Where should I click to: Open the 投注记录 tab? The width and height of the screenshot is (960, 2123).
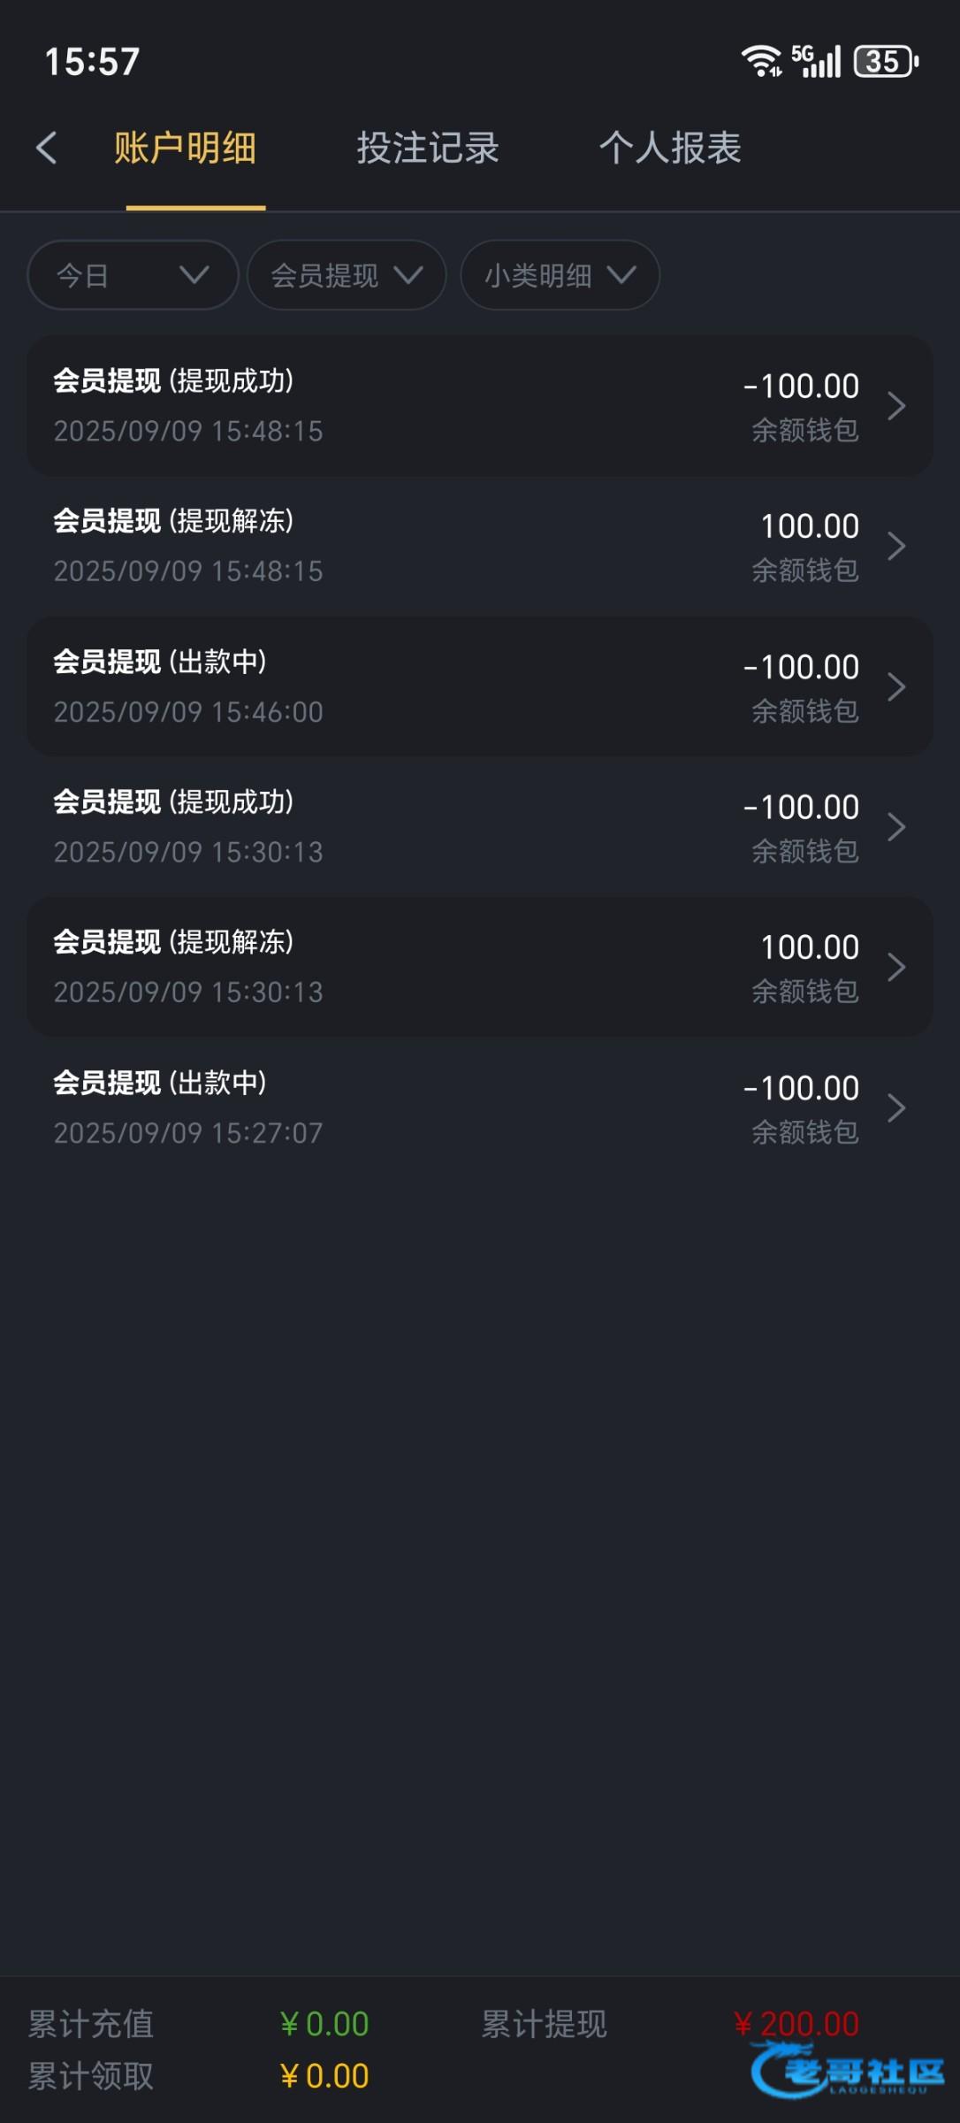[428, 148]
